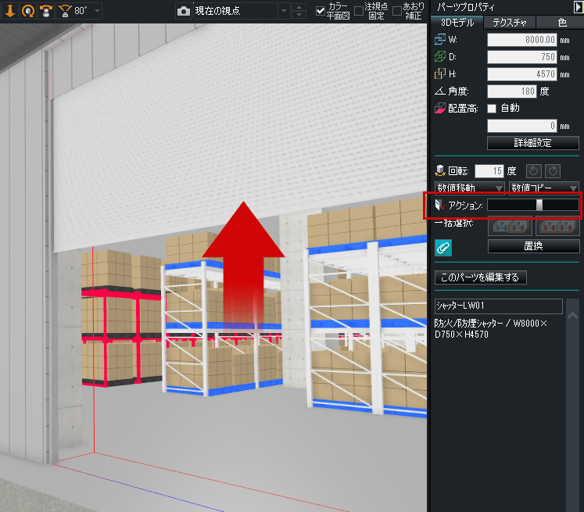Enable the 自動 placement height checkbox
This screenshot has height=512, width=584.
point(492,108)
